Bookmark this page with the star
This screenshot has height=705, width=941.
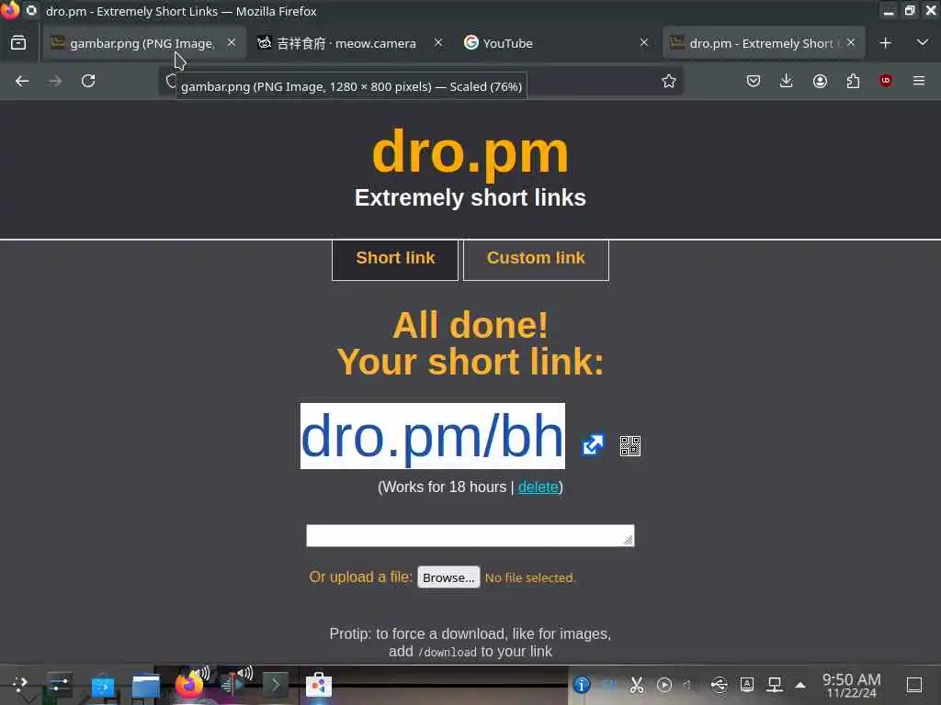669,81
